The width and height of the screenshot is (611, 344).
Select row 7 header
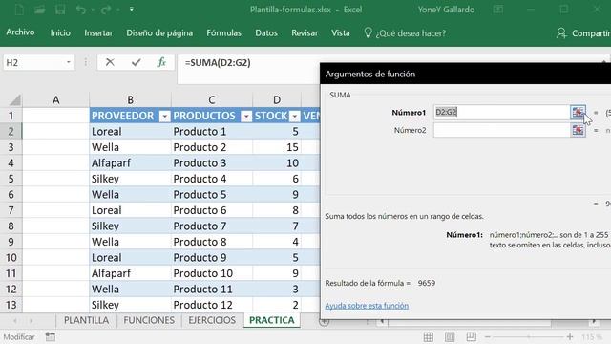click(11, 210)
